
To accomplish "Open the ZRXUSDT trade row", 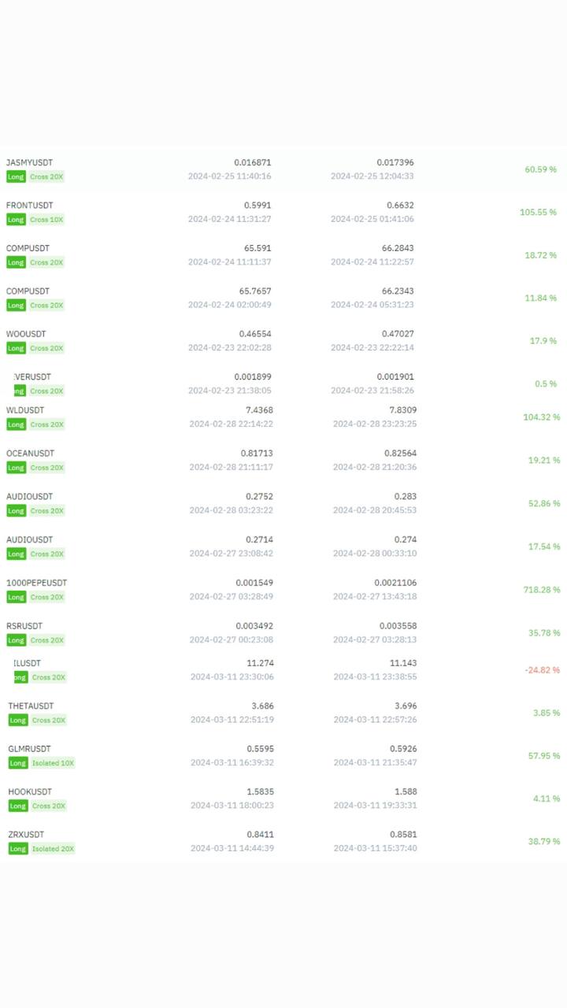I will pos(283,841).
